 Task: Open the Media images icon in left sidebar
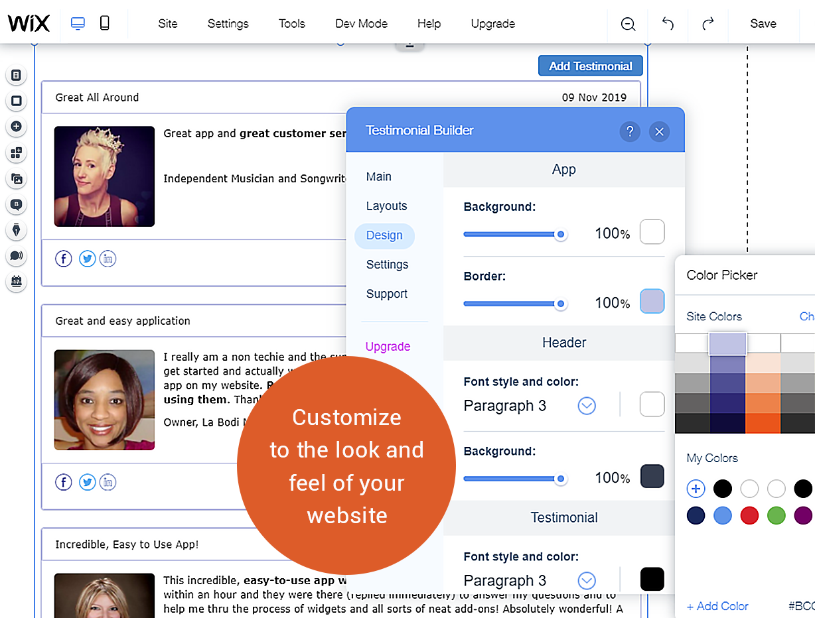17,178
